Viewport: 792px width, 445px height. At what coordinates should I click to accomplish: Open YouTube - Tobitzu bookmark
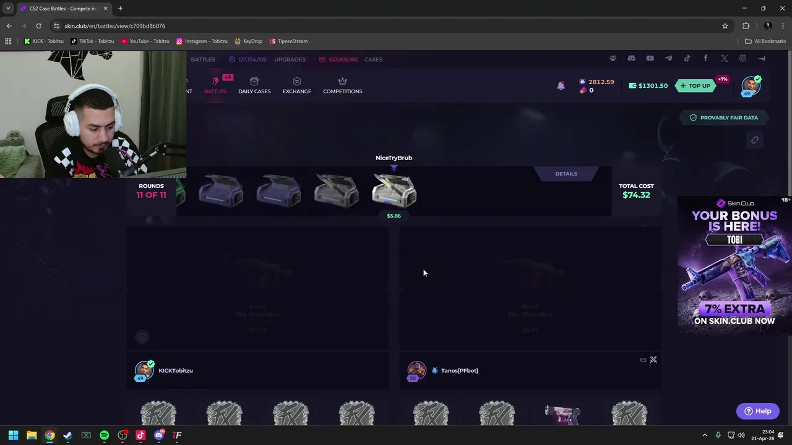[145, 41]
